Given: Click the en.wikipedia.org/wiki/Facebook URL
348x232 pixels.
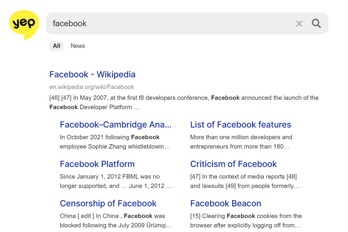Looking at the screenshot, I should click(x=92, y=87).
